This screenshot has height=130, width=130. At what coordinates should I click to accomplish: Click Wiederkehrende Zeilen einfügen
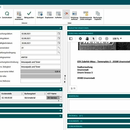click(x=86, y=16)
